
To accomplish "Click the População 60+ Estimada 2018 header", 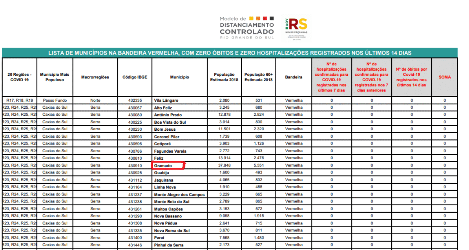I will (259, 77).
